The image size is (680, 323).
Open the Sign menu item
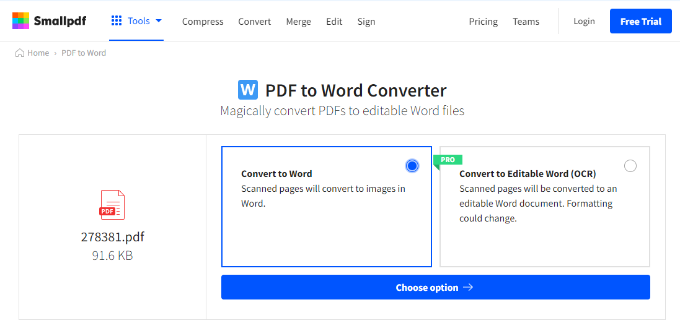click(x=366, y=22)
